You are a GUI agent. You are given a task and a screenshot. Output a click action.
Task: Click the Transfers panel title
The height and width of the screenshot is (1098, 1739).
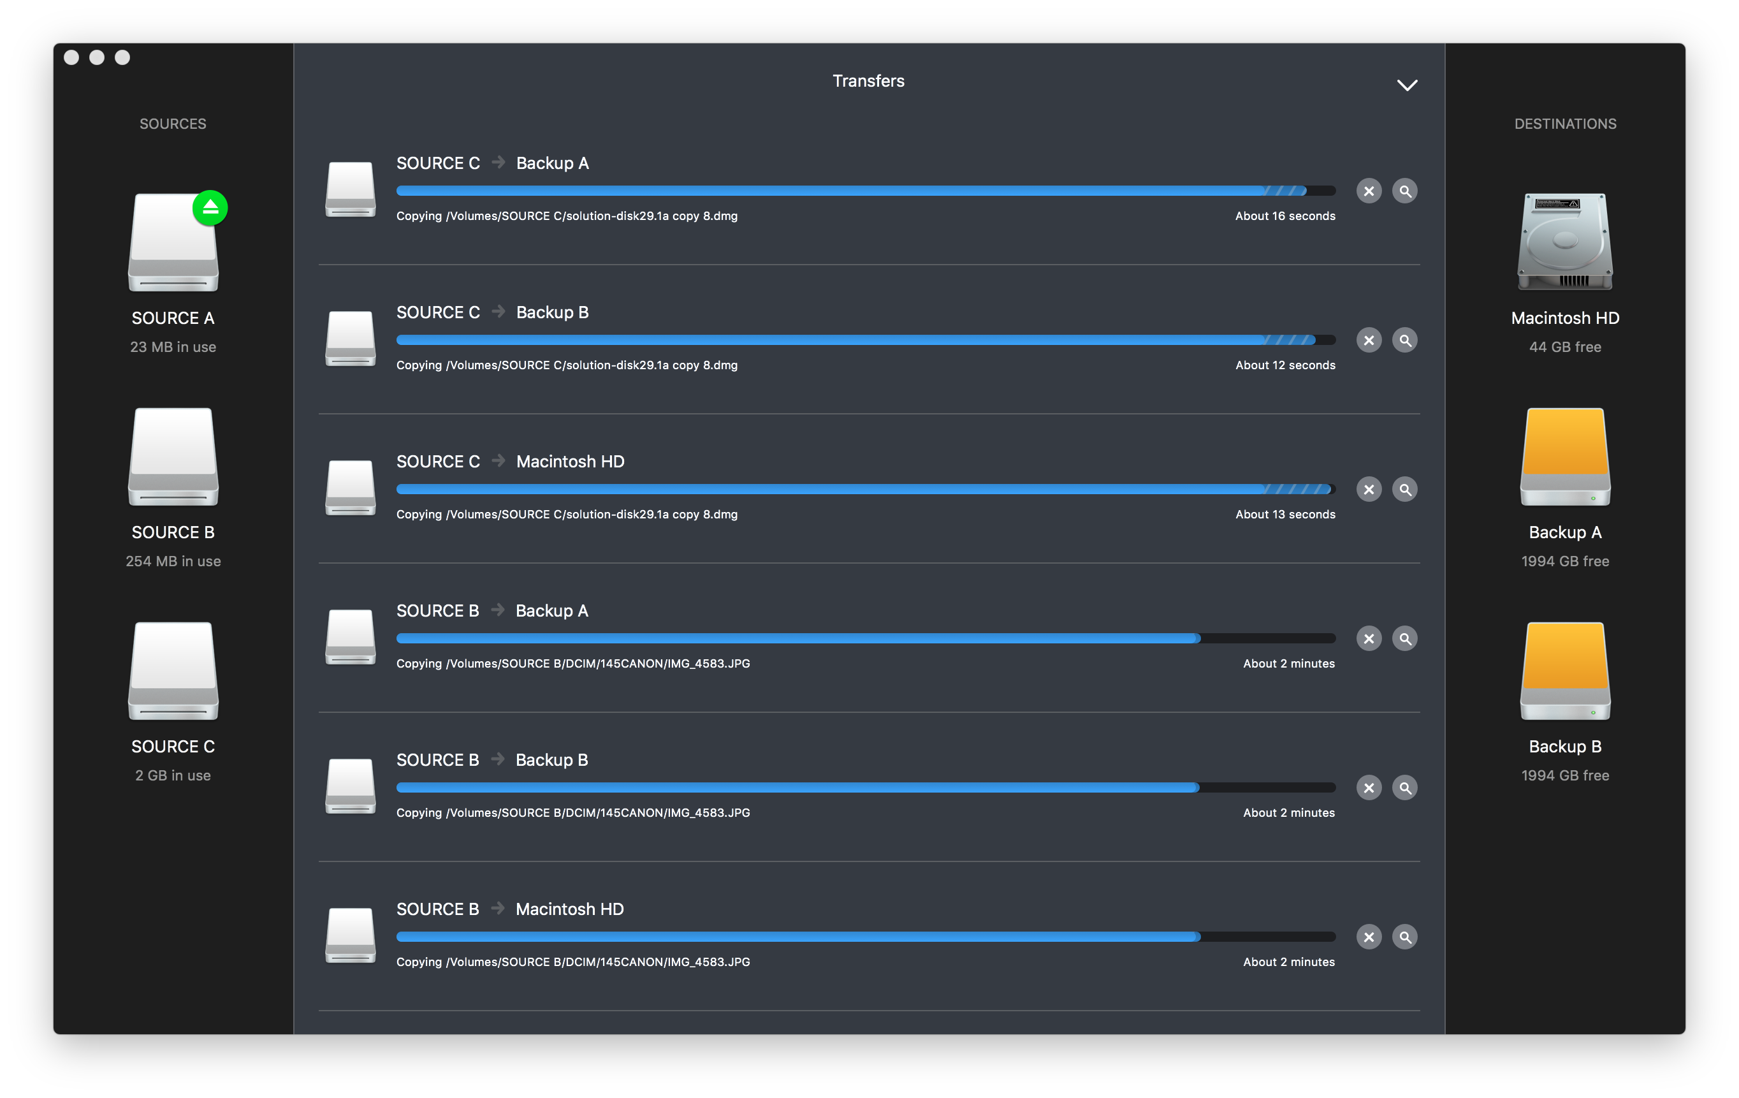868,81
